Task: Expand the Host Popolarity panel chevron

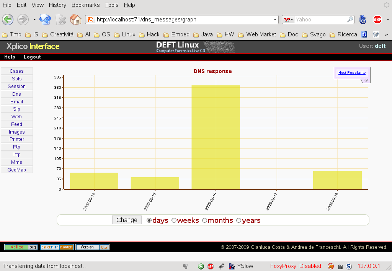Action: coord(366,80)
